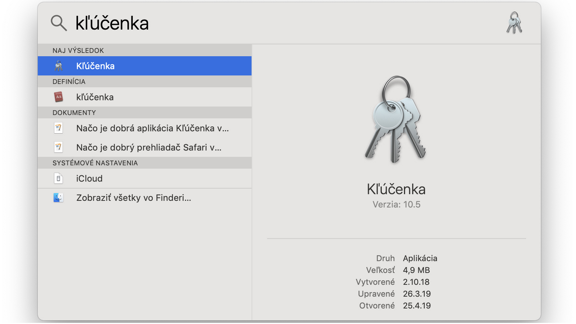This screenshot has width=576, height=324.
Task: Click the Pages document icon for the Safari article
Action: (58, 147)
